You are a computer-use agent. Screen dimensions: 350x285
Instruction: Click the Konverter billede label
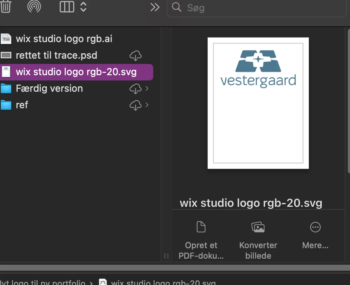coord(258,250)
